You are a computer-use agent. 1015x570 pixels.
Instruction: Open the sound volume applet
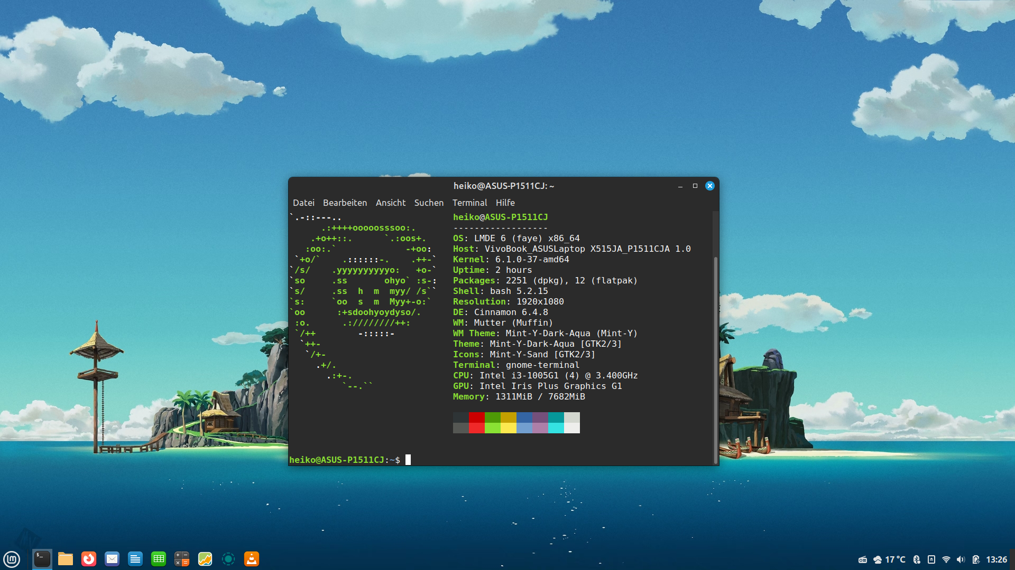coord(961,559)
